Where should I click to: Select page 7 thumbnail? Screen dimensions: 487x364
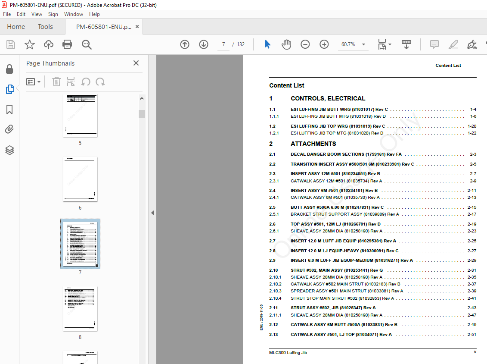click(x=80, y=244)
